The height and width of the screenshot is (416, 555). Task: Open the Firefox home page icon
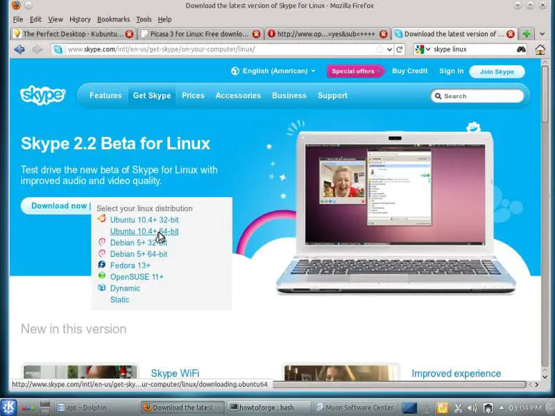tap(540, 49)
